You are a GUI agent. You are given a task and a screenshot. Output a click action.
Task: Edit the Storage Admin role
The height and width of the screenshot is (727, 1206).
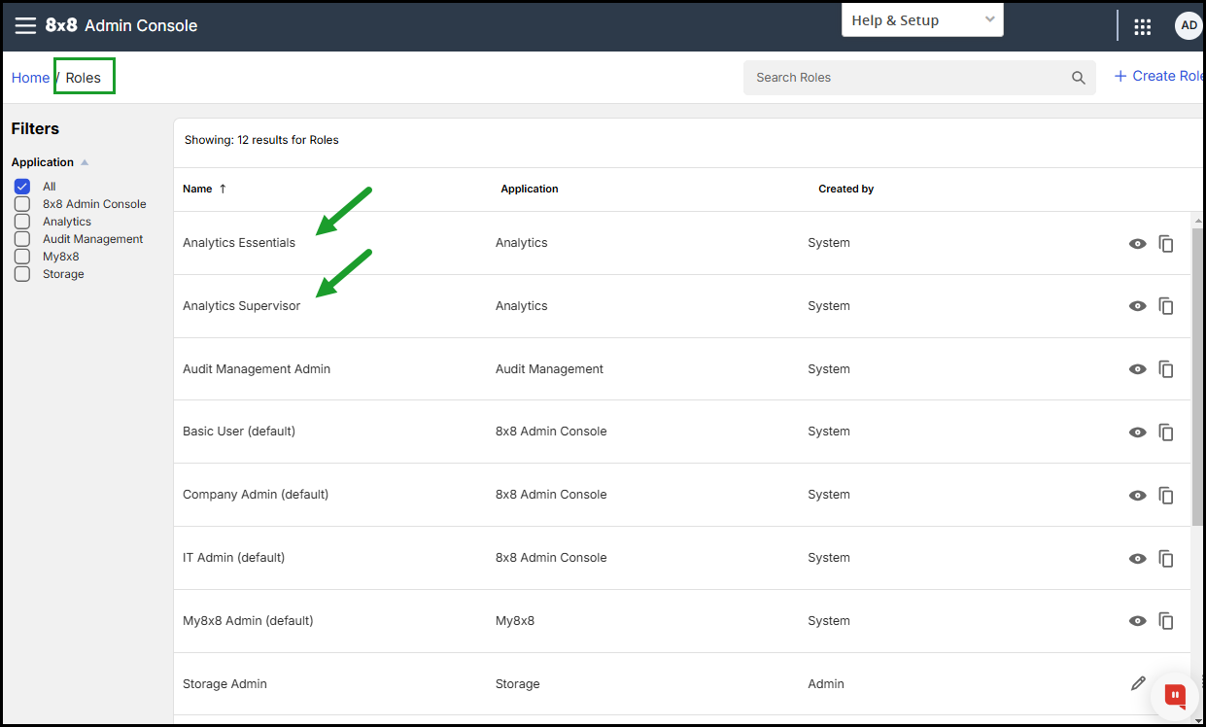[1138, 683]
